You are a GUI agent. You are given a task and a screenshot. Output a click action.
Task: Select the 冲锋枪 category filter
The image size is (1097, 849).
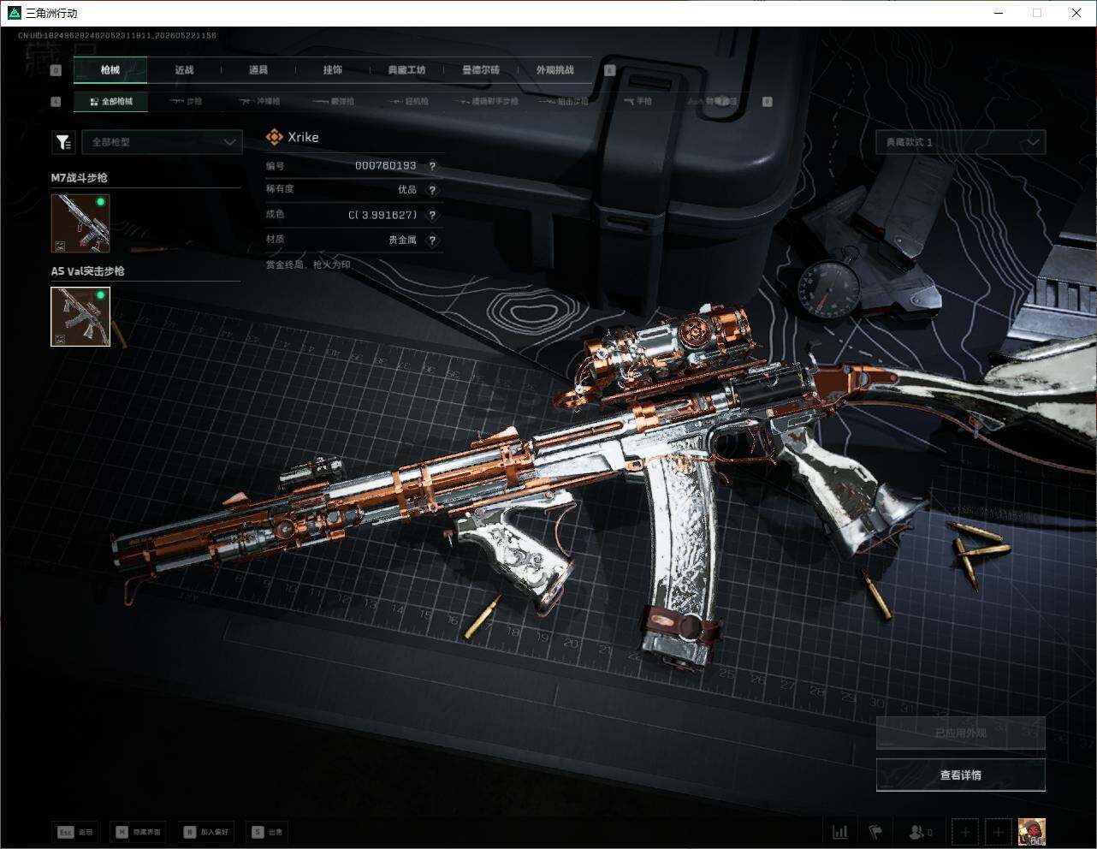[259, 101]
